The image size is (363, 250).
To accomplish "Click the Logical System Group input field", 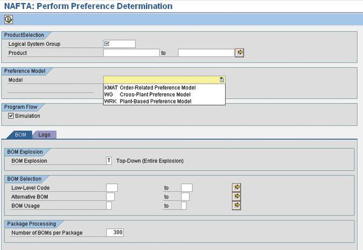I will pyautogui.click(x=119, y=44).
